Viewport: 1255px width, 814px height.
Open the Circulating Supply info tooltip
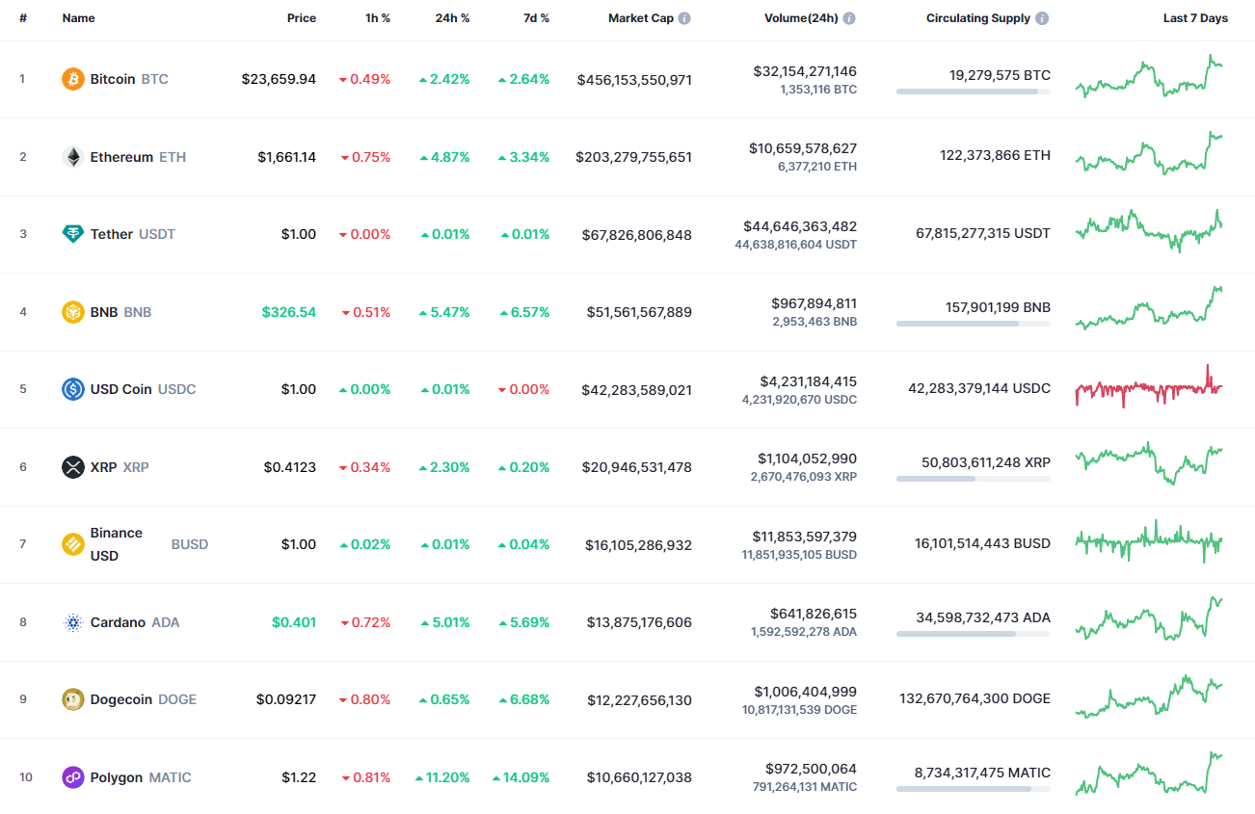1040,16
